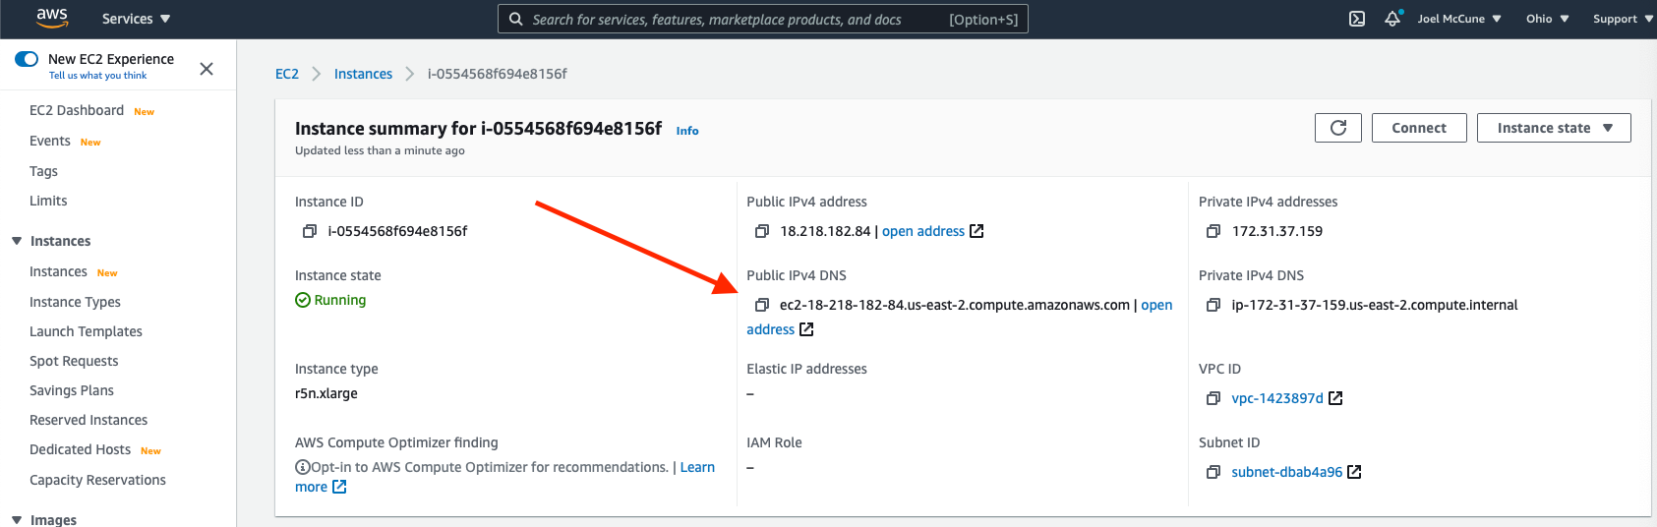Click the Running instance state text
Screen dimensions: 1657x527
(340, 300)
